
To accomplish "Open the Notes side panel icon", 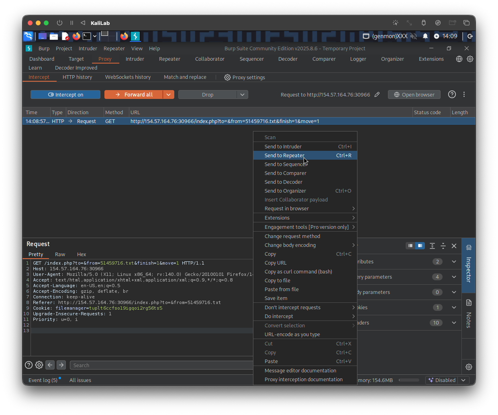I will coord(469,303).
